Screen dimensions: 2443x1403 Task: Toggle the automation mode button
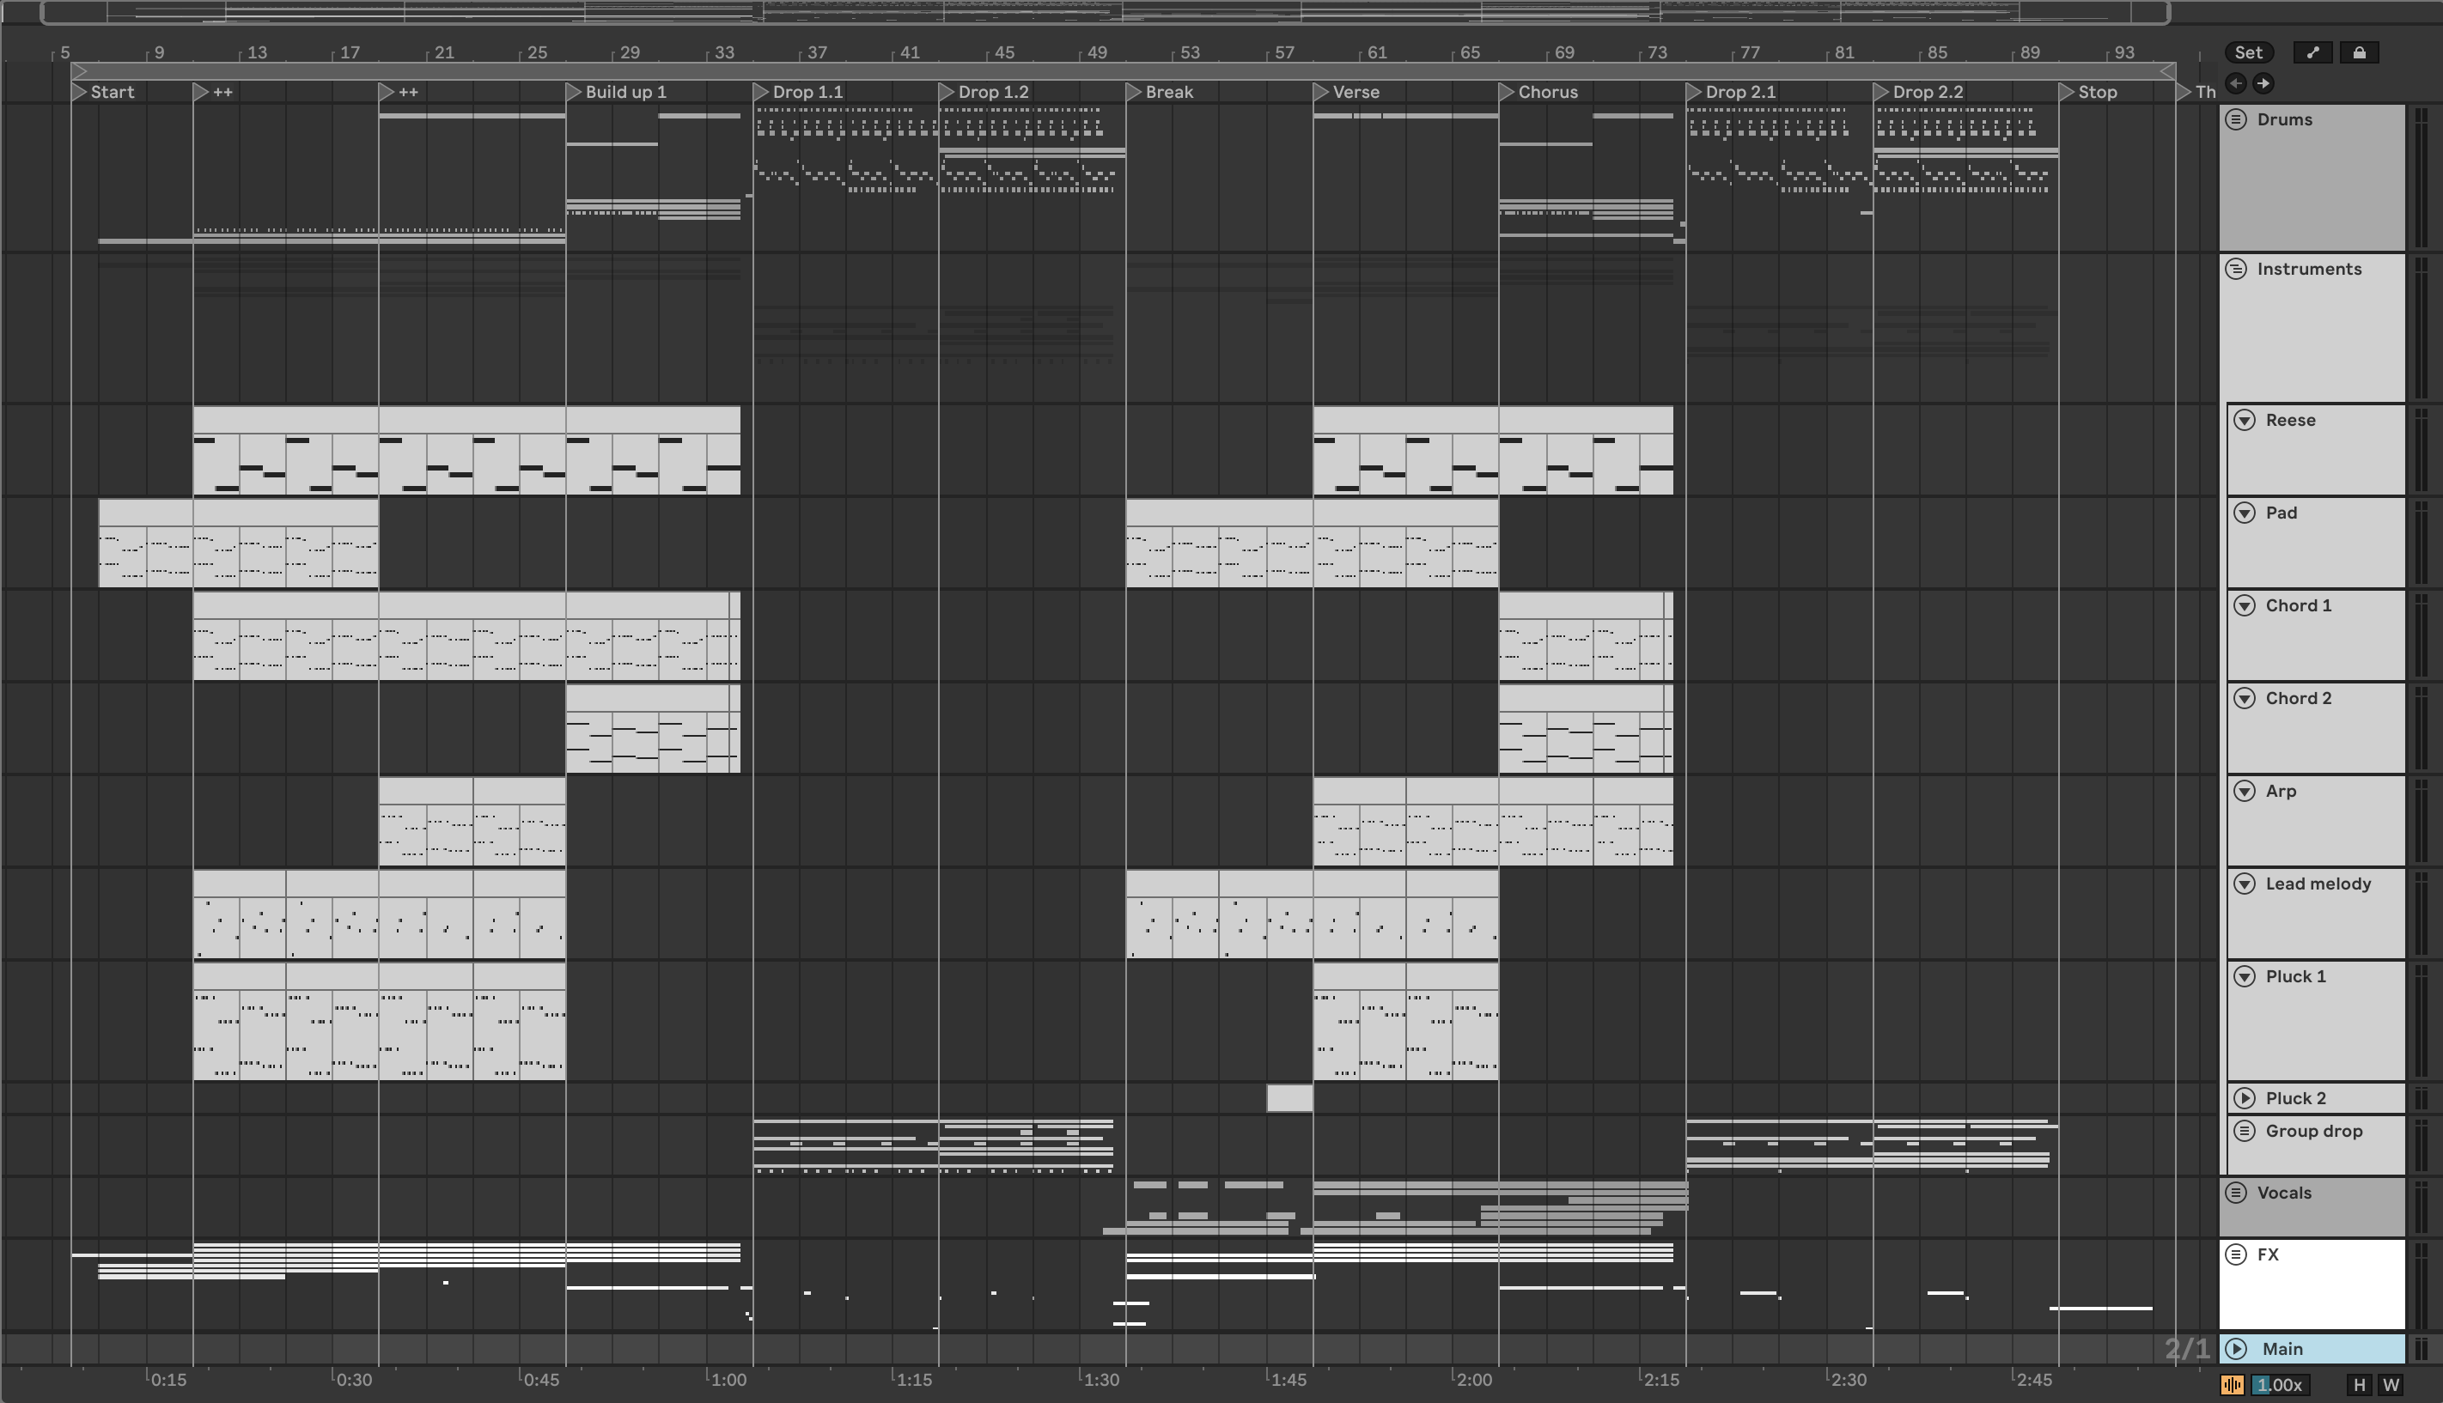coord(2312,53)
